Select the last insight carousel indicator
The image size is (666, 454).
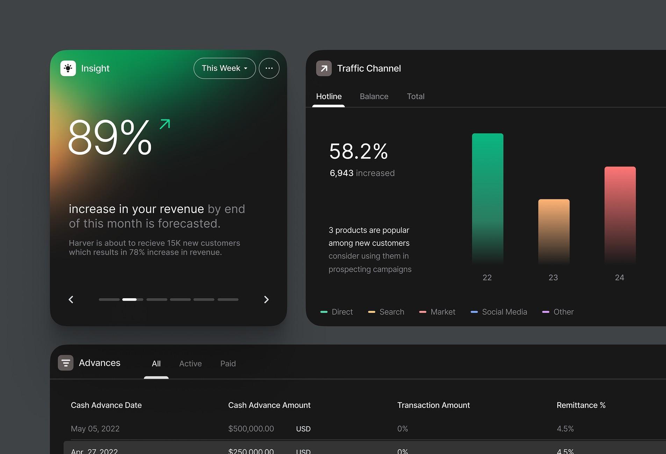click(x=228, y=299)
